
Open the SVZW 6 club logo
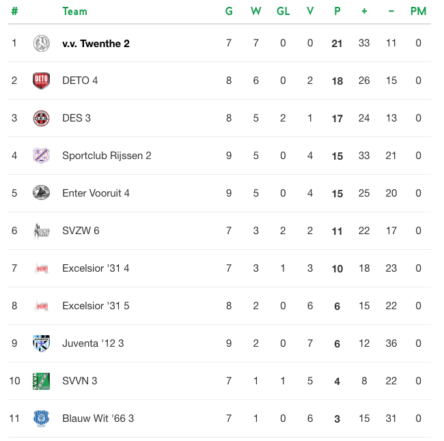(42, 231)
